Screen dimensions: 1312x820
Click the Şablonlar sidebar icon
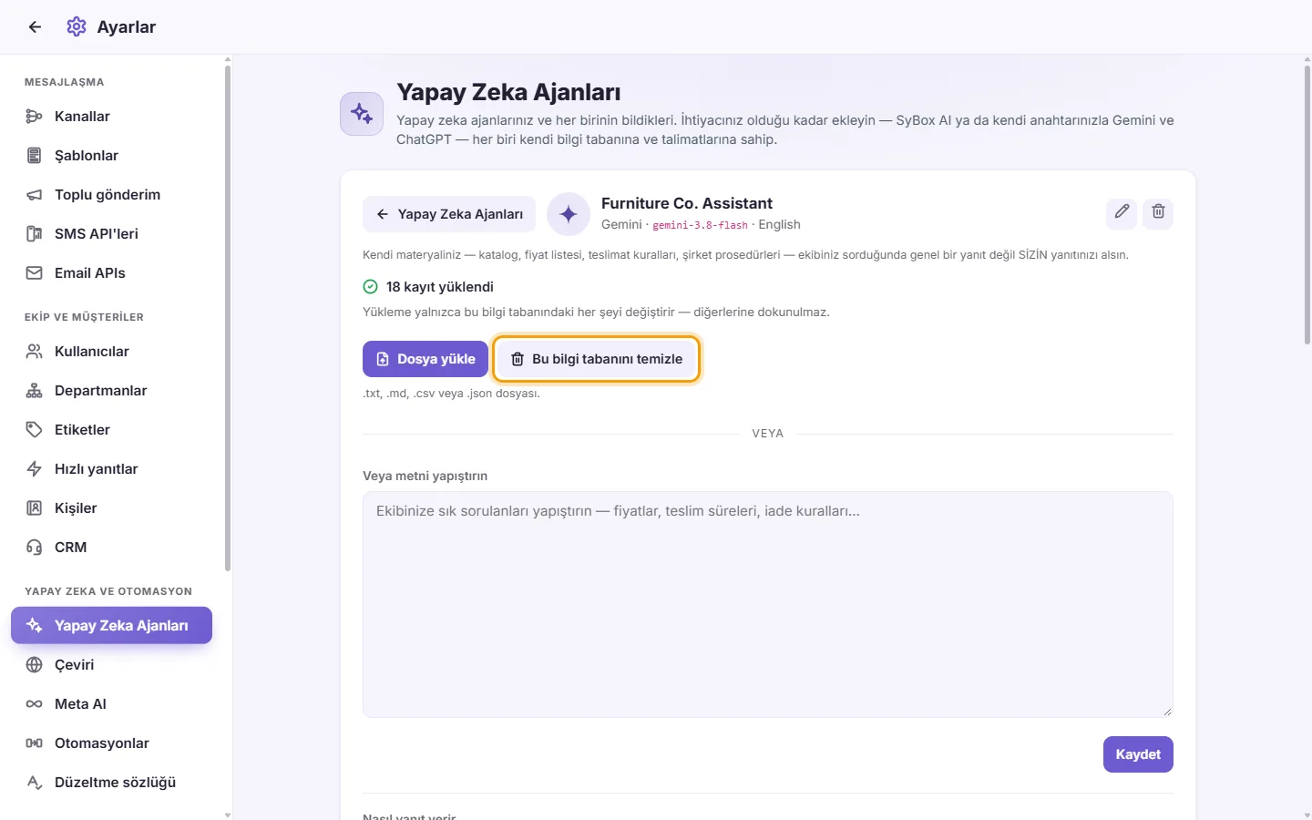pos(35,156)
